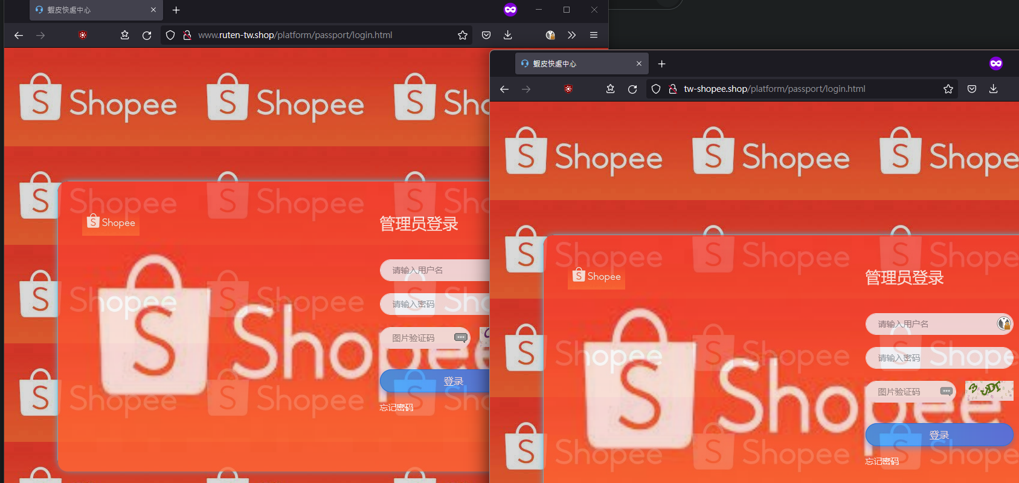This screenshot has width=1019, height=483.
Task: Click private browsing mask icon in ruten-tw.shop window
Action: click(x=510, y=9)
